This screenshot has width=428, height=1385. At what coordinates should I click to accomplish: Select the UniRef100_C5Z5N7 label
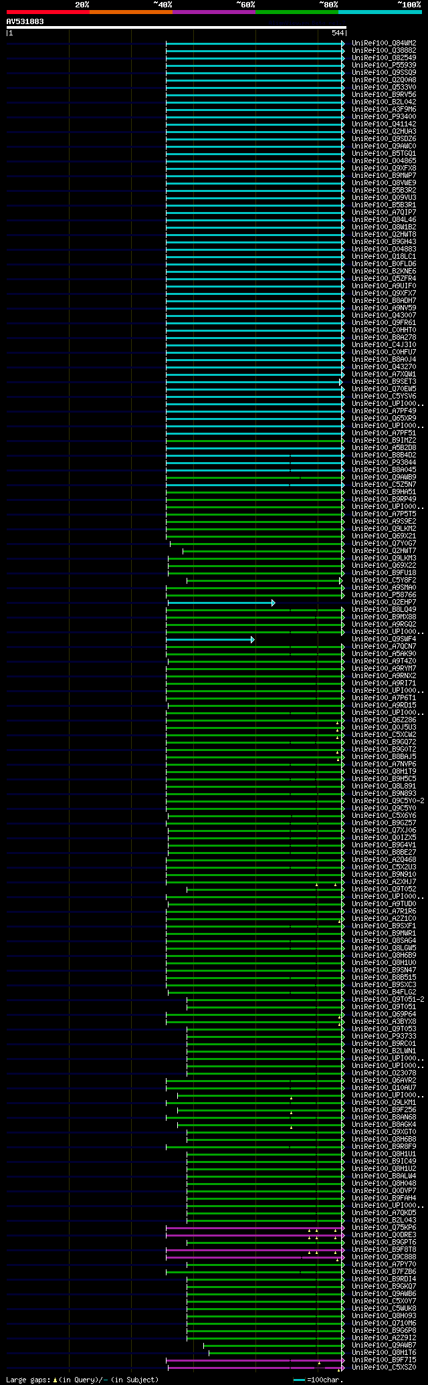point(384,485)
